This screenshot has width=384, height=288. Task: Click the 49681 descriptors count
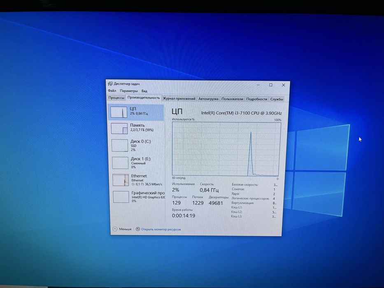[216, 203]
